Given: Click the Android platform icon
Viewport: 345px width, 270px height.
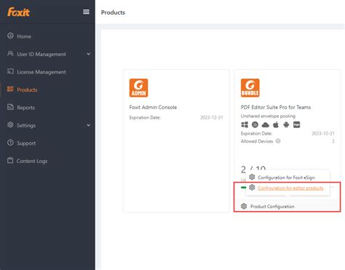Looking at the screenshot, I should pos(286,124).
